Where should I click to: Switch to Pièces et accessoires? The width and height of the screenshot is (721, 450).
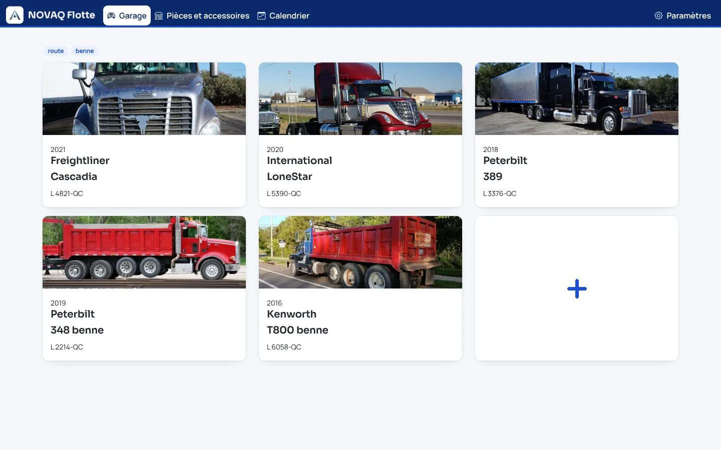[x=202, y=15]
